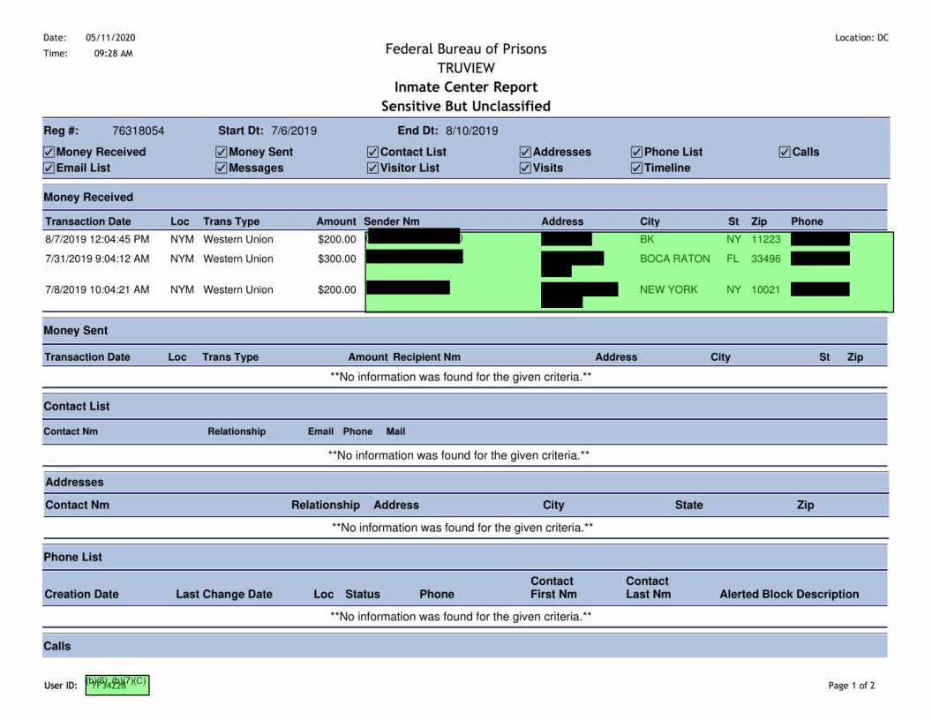
Task: Click the $300.00 amount entry
Action: (336, 259)
